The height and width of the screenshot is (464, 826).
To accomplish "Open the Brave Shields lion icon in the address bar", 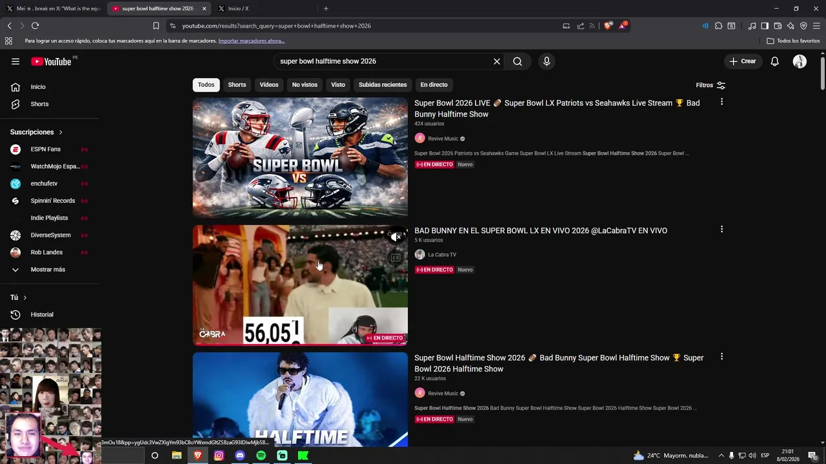I will 608,26.
